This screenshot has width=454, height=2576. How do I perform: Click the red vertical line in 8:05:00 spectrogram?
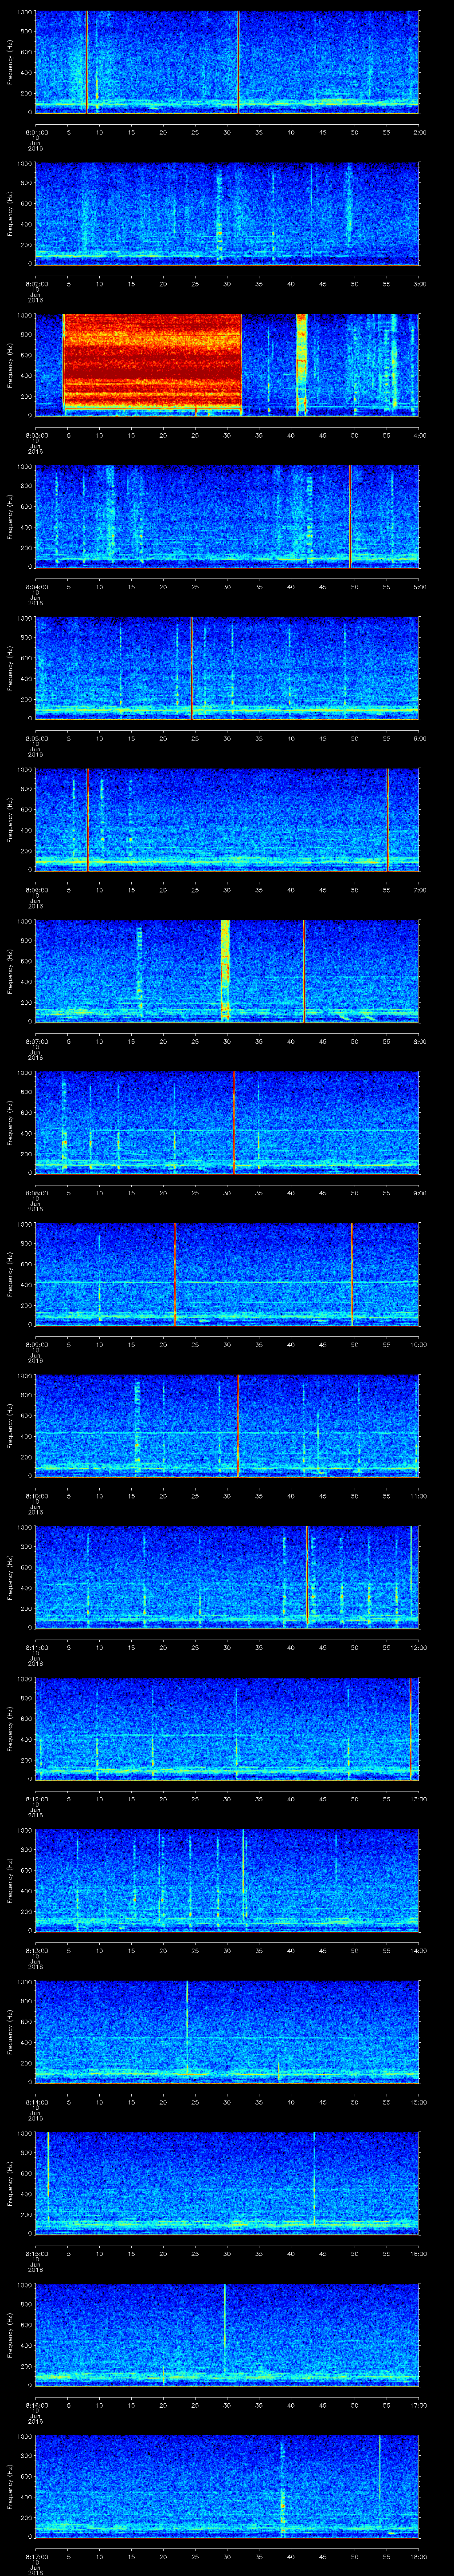192,668
